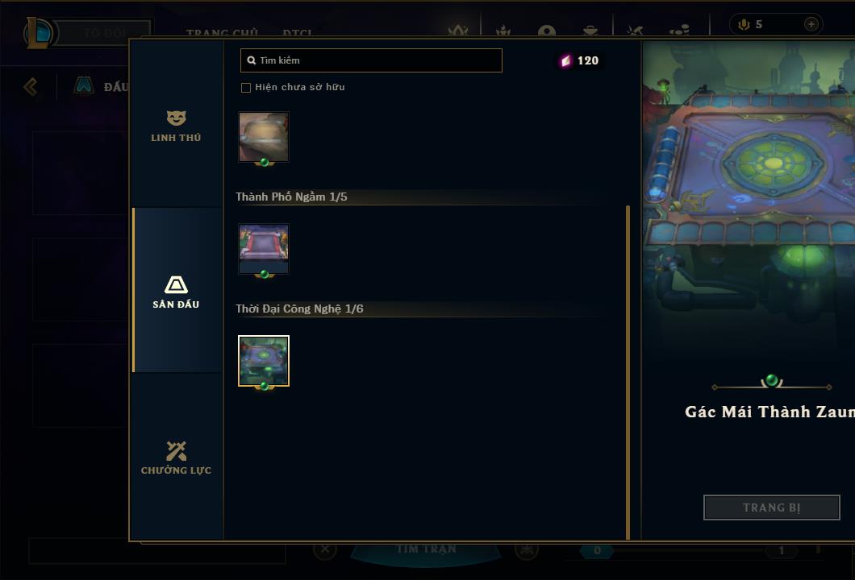The image size is (855, 580).
Task: Click the Trang Bị equip button
Action: point(772,507)
